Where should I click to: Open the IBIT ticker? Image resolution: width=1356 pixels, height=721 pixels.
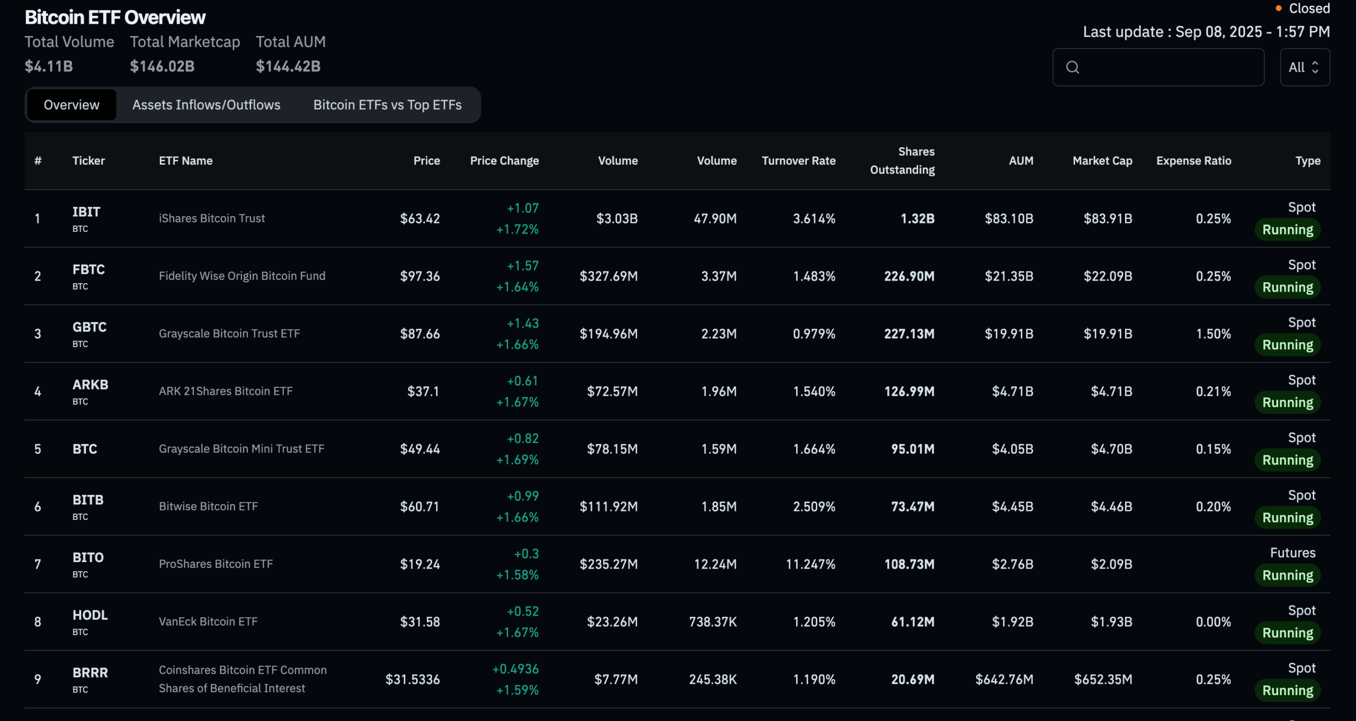[86, 212]
